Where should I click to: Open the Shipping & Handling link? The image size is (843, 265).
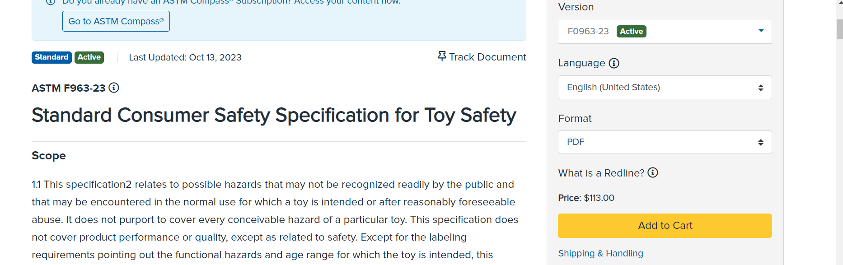600,253
